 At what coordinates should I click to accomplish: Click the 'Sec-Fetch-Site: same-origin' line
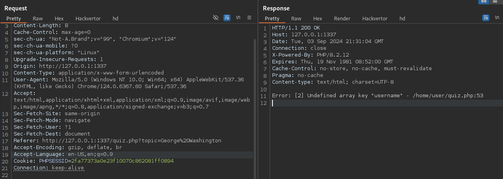click(x=57, y=114)
